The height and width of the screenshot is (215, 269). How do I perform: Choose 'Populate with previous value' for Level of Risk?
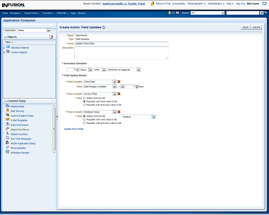[84, 105]
